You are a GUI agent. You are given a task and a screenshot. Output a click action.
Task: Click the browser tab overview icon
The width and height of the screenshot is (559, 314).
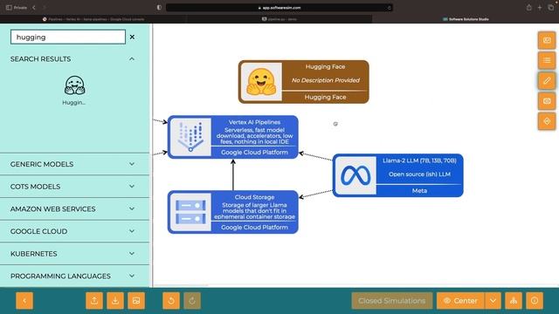coord(551,8)
